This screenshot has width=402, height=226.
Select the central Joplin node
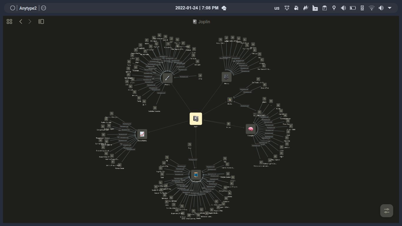(x=196, y=119)
